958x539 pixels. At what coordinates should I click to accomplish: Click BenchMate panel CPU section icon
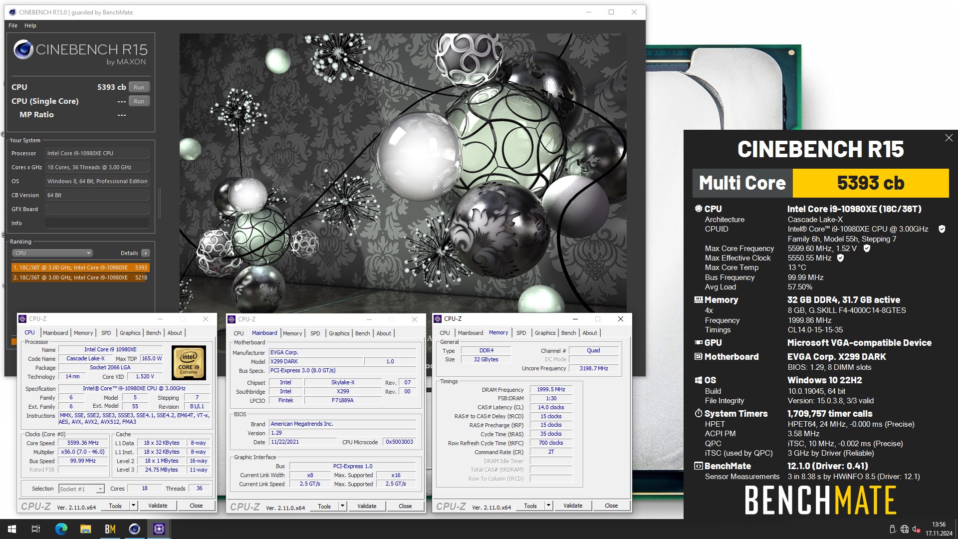(x=699, y=209)
